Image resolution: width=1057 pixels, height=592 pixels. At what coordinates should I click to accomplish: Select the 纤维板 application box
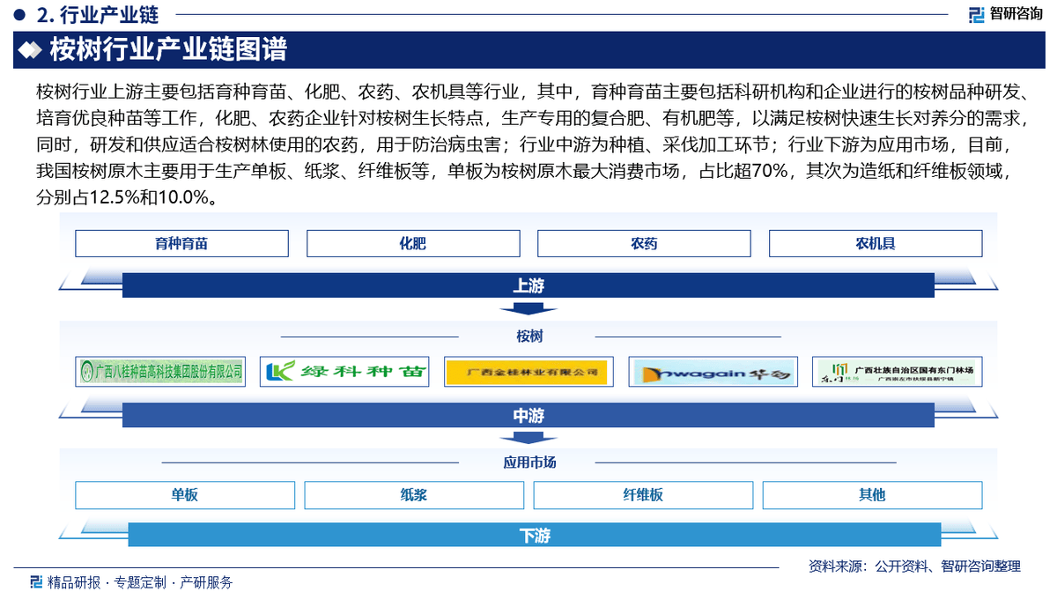pos(642,495)
